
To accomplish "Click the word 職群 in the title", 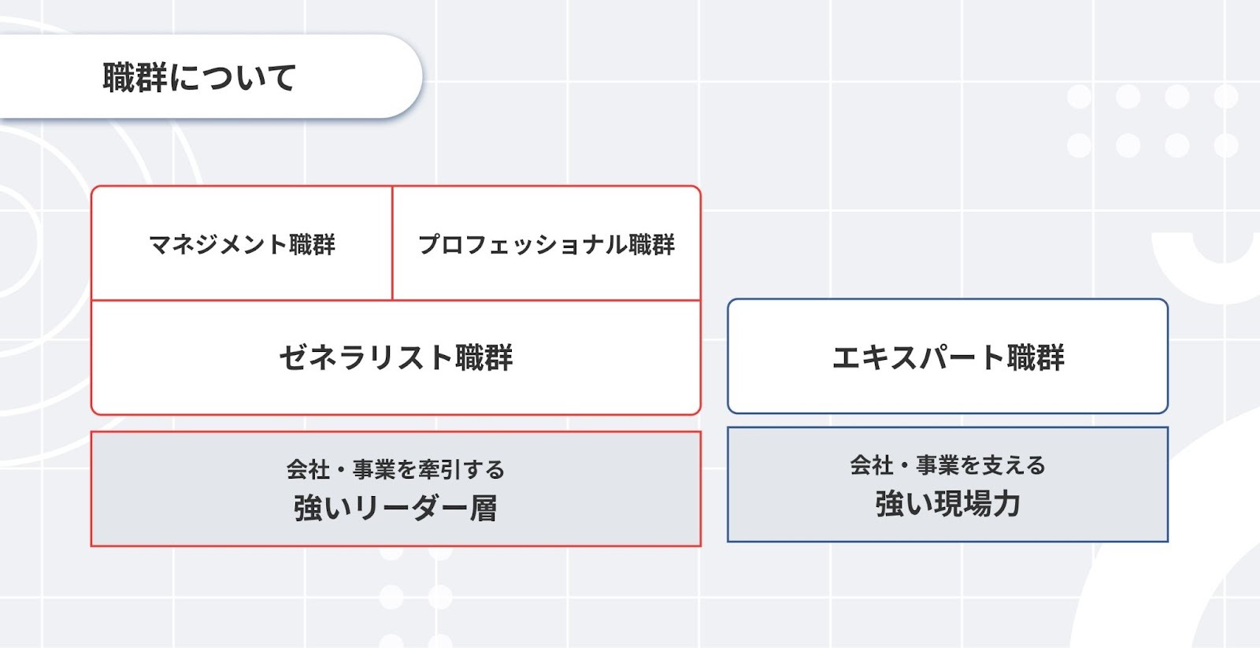I will click(x=135, y=77).
